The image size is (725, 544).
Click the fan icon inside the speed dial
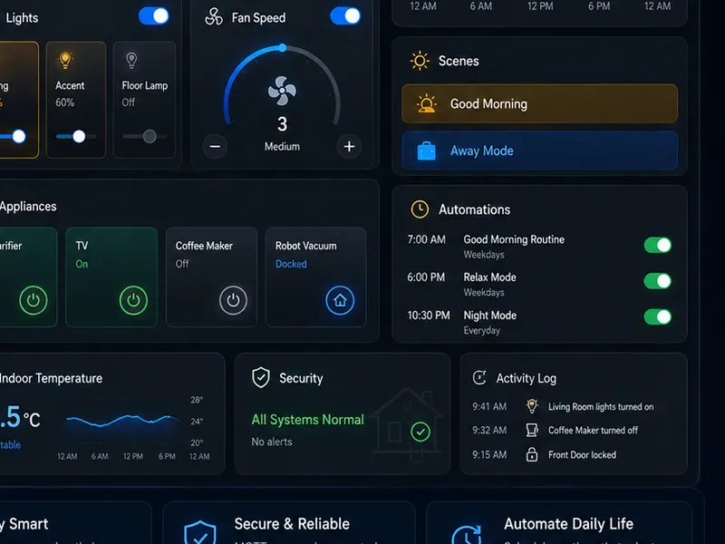point(282,91)
